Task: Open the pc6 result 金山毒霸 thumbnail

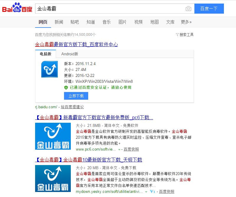Action: click(x=53, y=136)
